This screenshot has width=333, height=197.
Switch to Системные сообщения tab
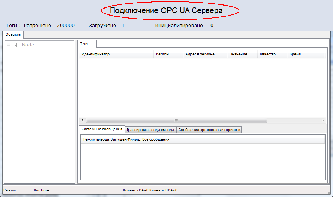tap(102, 129)
